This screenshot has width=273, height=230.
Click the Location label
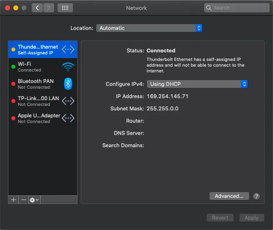point(82,28)
